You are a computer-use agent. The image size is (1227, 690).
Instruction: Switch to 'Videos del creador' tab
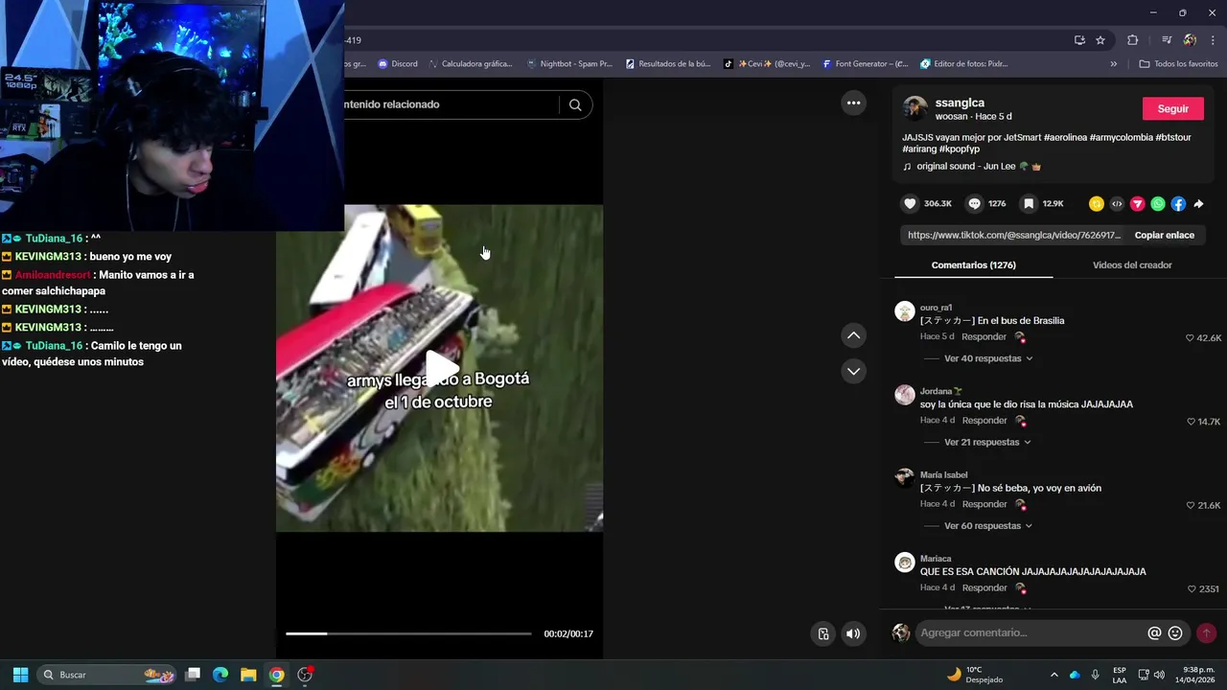pos(1132,265)
